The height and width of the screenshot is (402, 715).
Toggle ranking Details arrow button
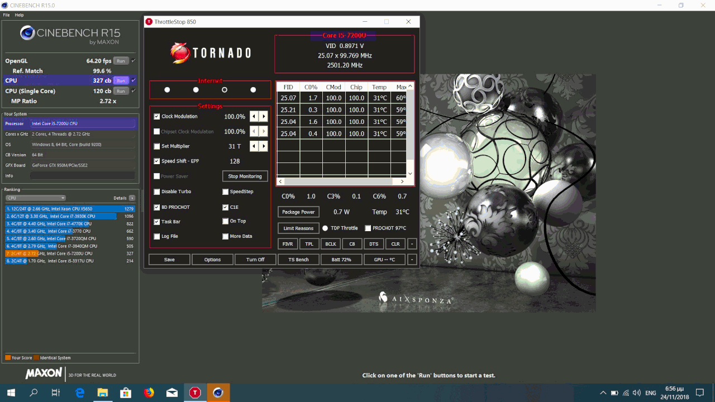pos(132,198)
